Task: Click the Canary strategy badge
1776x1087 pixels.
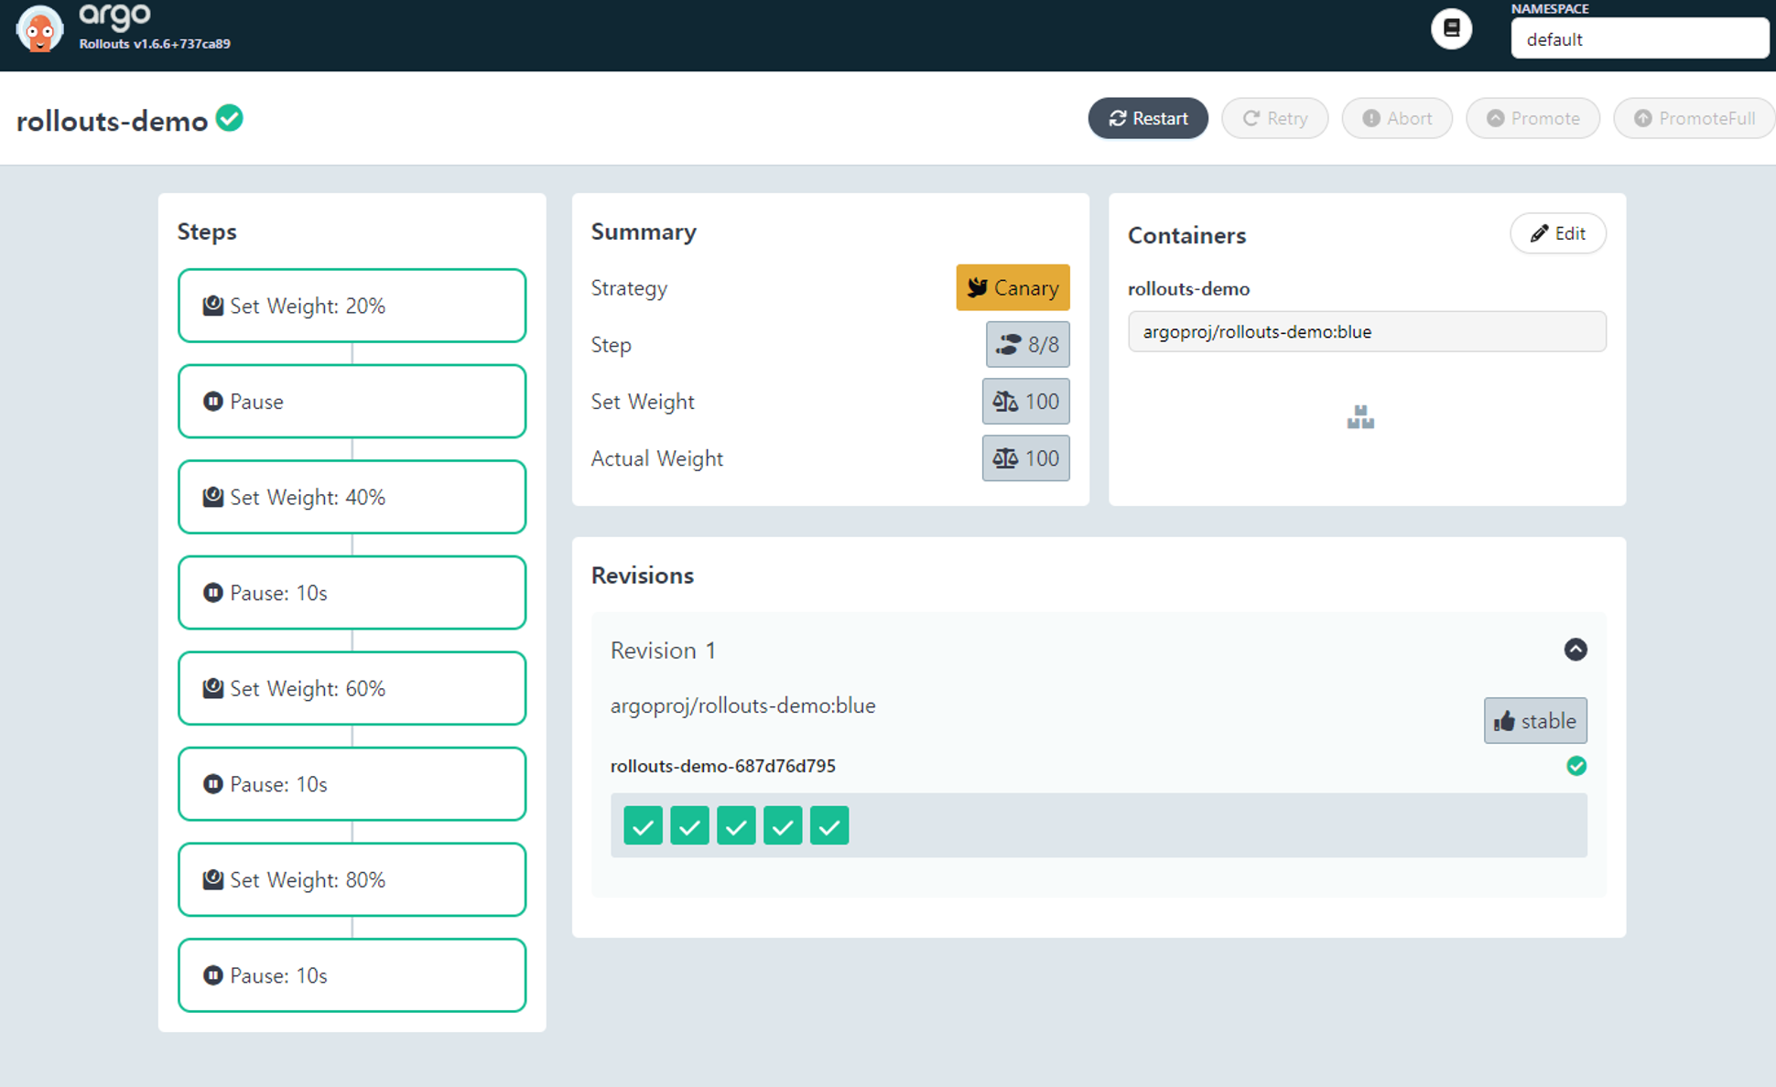Action: coord(1013,288)
